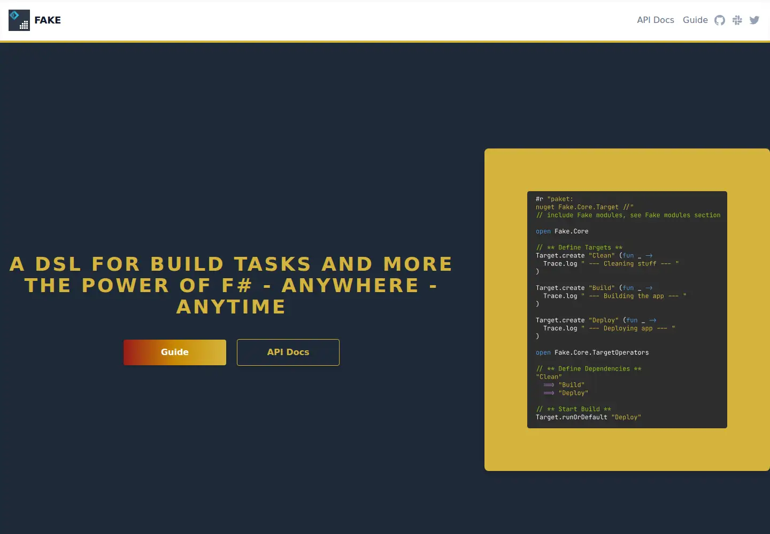
Task: Click the '"Clean"' dependency line in code
Action: [549, 376]
